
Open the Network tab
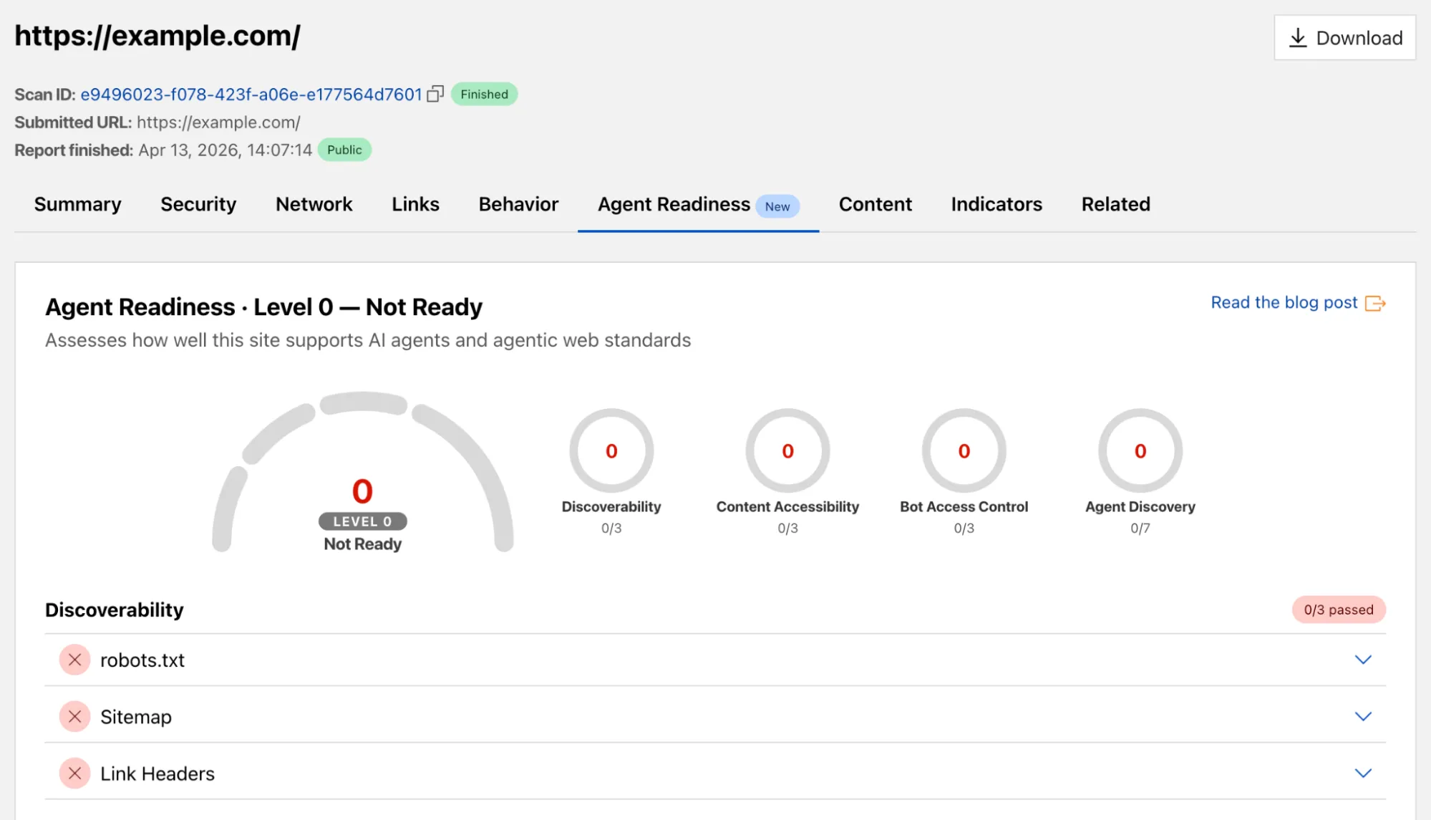[314, 204]
